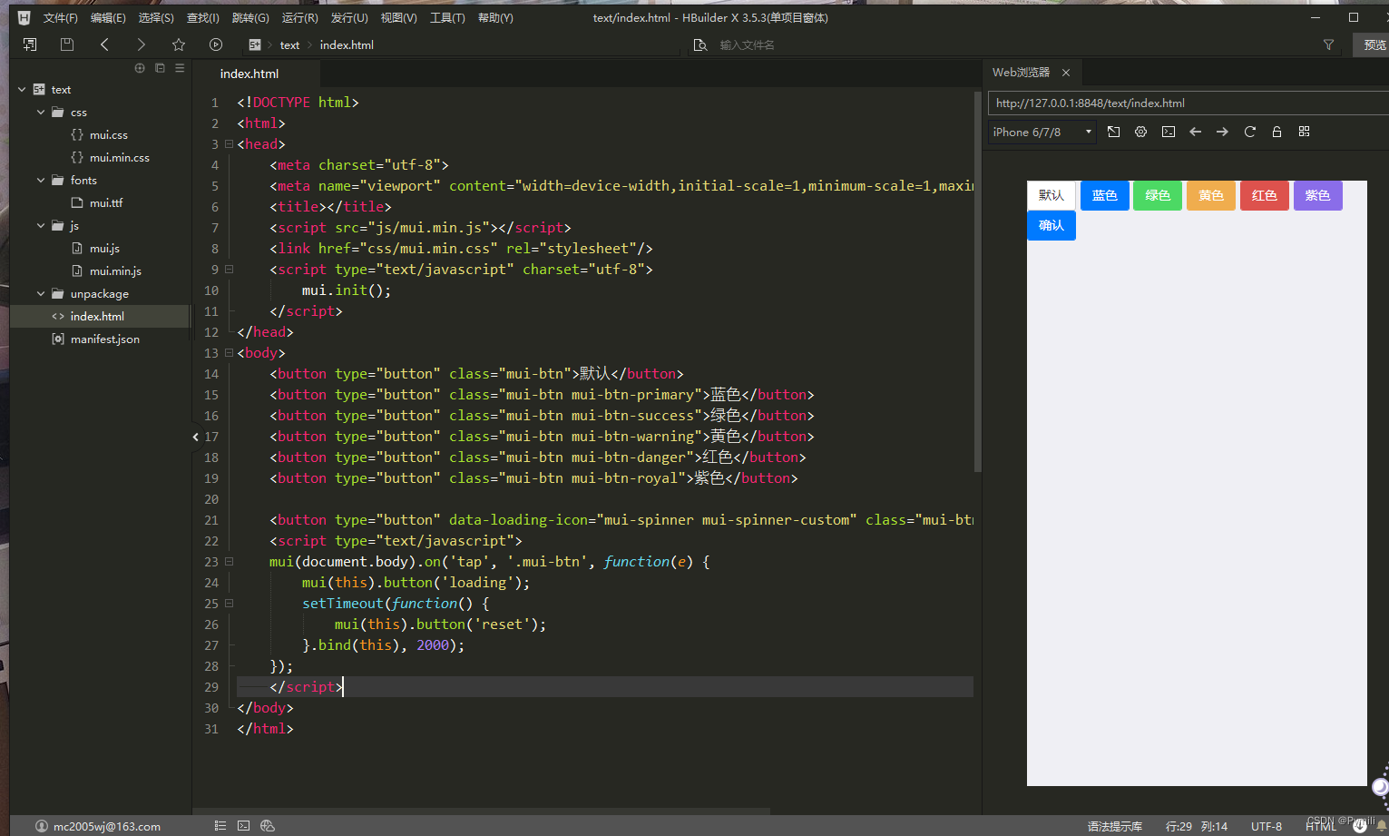Tap the red 红色 button in preview
The height and width of the screenshot is (836, 1389).
(1265, 195)
